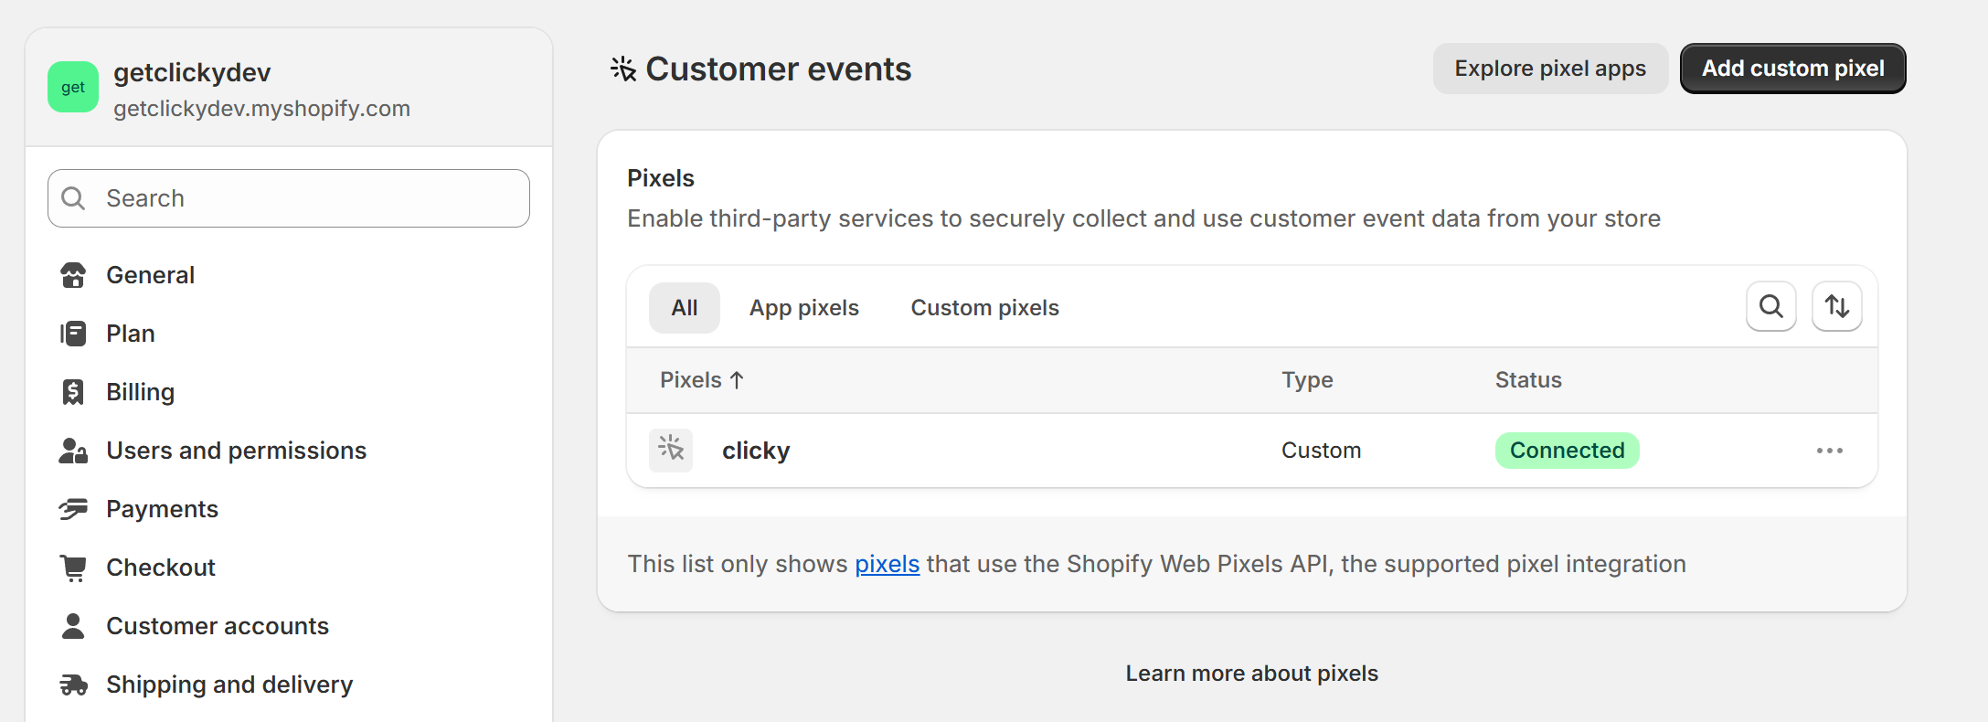Image resolution: width=1988 pixels, height=722 pixels.
Task: Open the clicky pixel row
Action: (x=756, y=451)
